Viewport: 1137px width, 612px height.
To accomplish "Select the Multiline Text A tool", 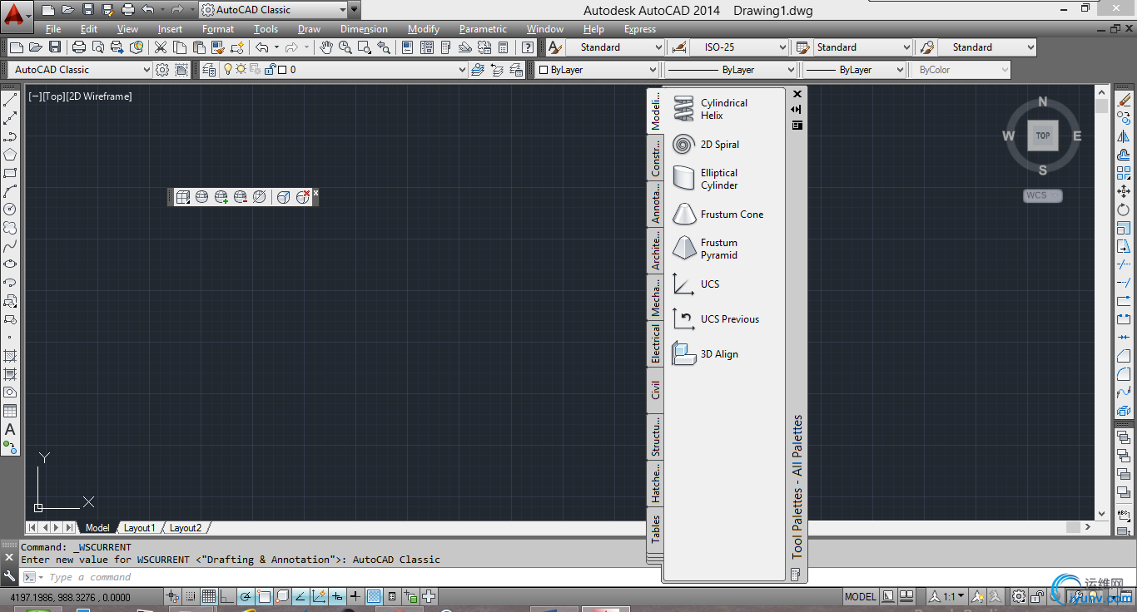I will click(10, 429).
